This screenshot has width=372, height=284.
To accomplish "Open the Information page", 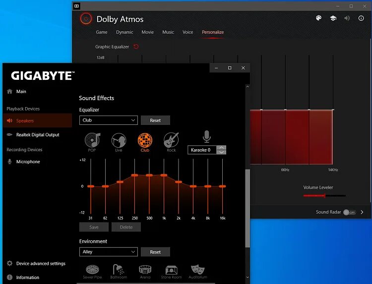I will click(27, 278).
